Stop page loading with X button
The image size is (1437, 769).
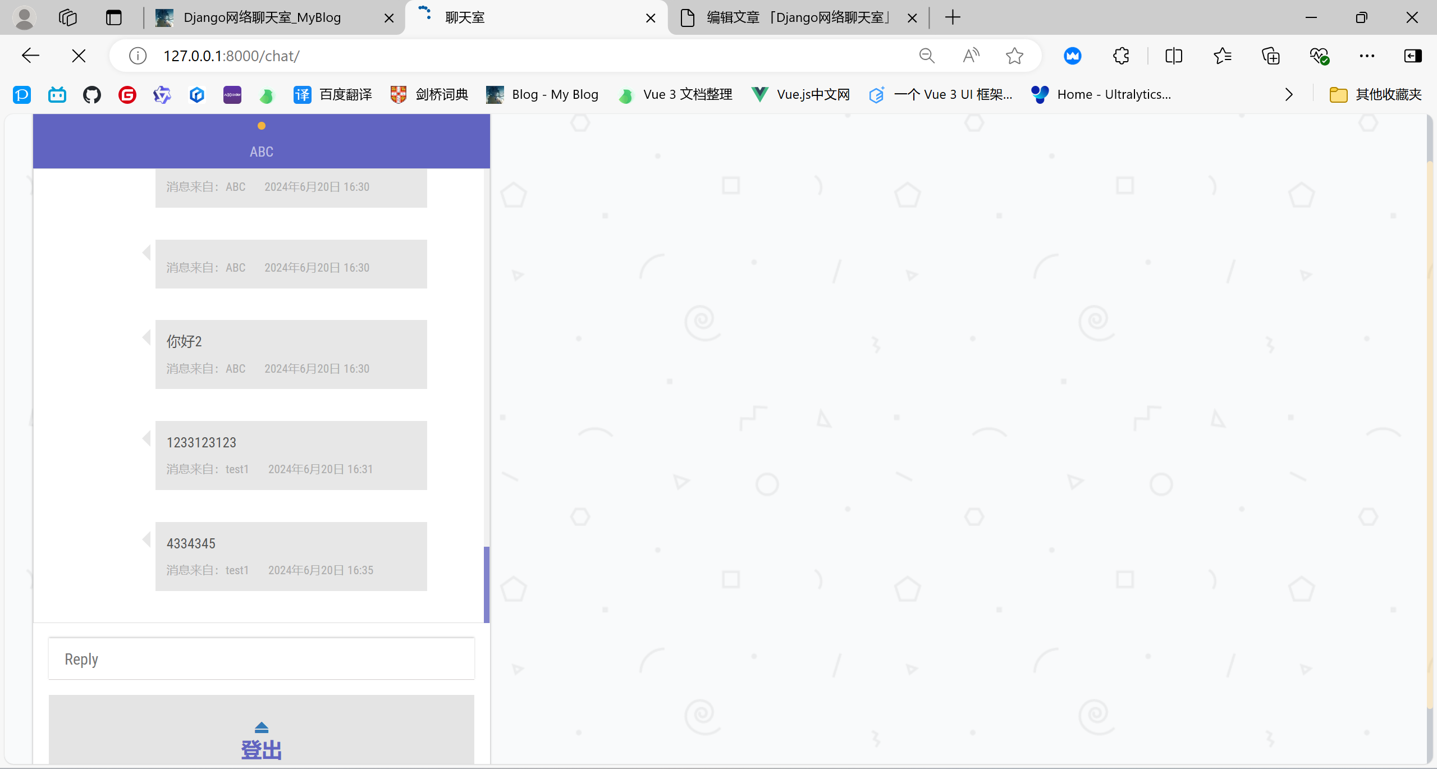[79, 56]
